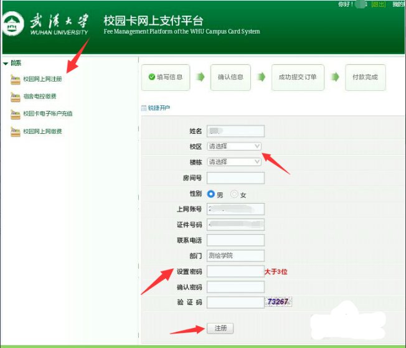Open the 楼栋 building dropdown
406x348 pixels.
coord(234,162)
